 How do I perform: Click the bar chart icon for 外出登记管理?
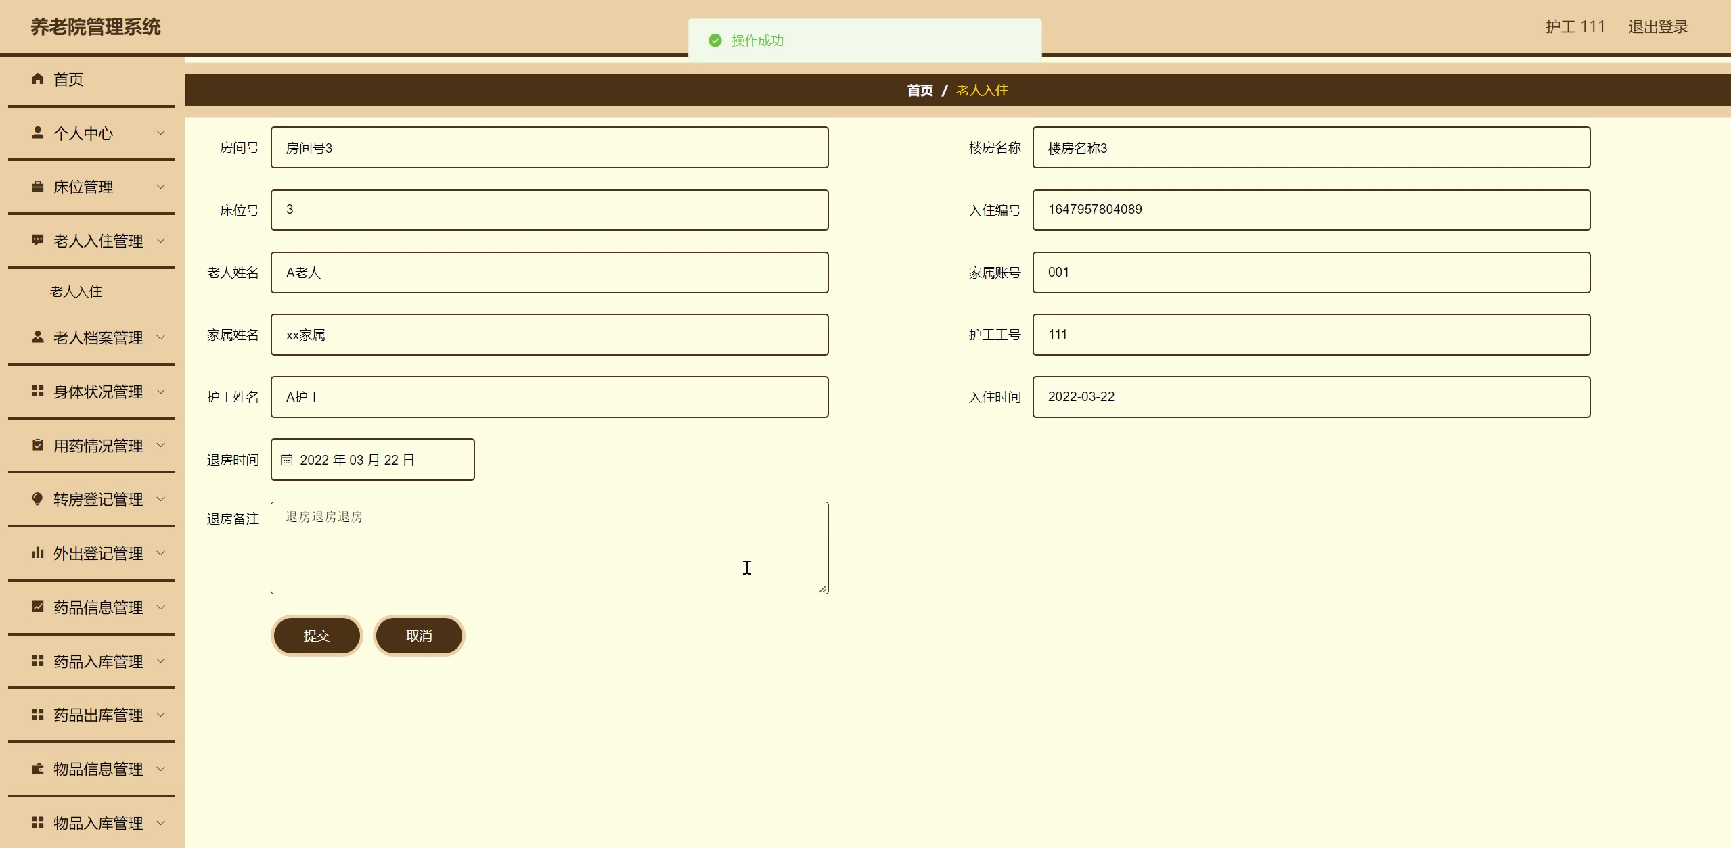click(38, 552)
